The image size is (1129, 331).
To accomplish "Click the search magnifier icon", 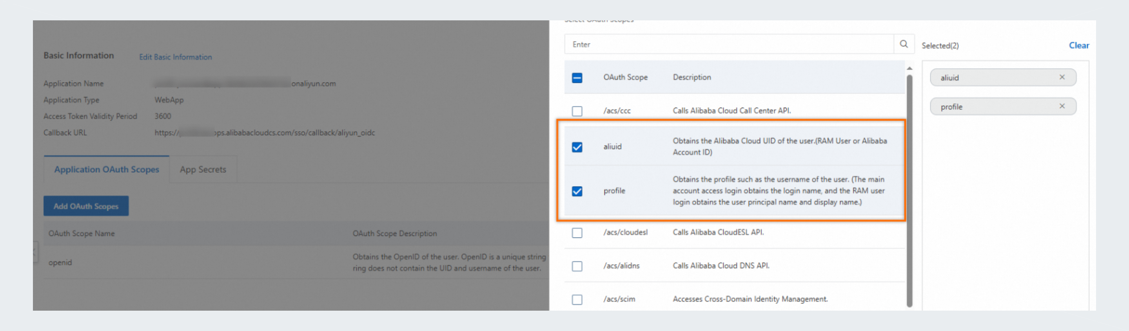I will (903, 44).
